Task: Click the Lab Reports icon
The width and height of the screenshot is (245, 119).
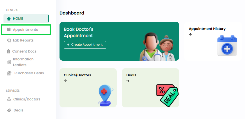Action: click(9, 40)
